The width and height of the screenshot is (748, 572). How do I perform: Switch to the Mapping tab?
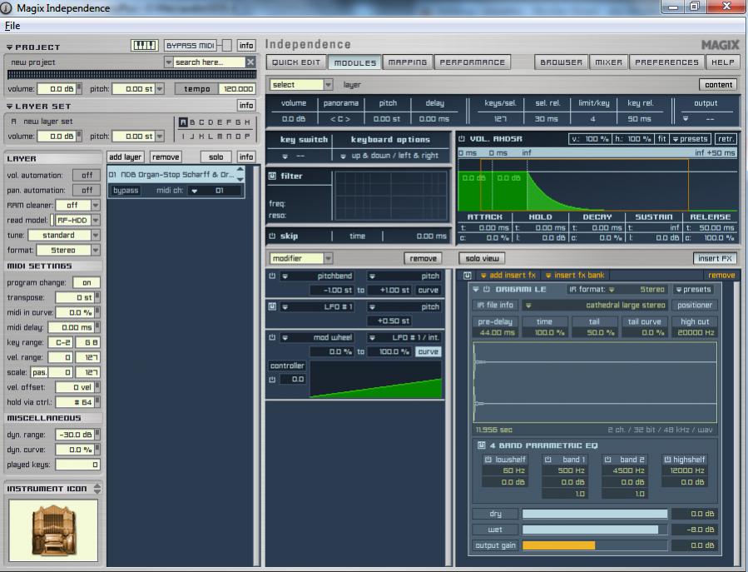pos(408,62)
